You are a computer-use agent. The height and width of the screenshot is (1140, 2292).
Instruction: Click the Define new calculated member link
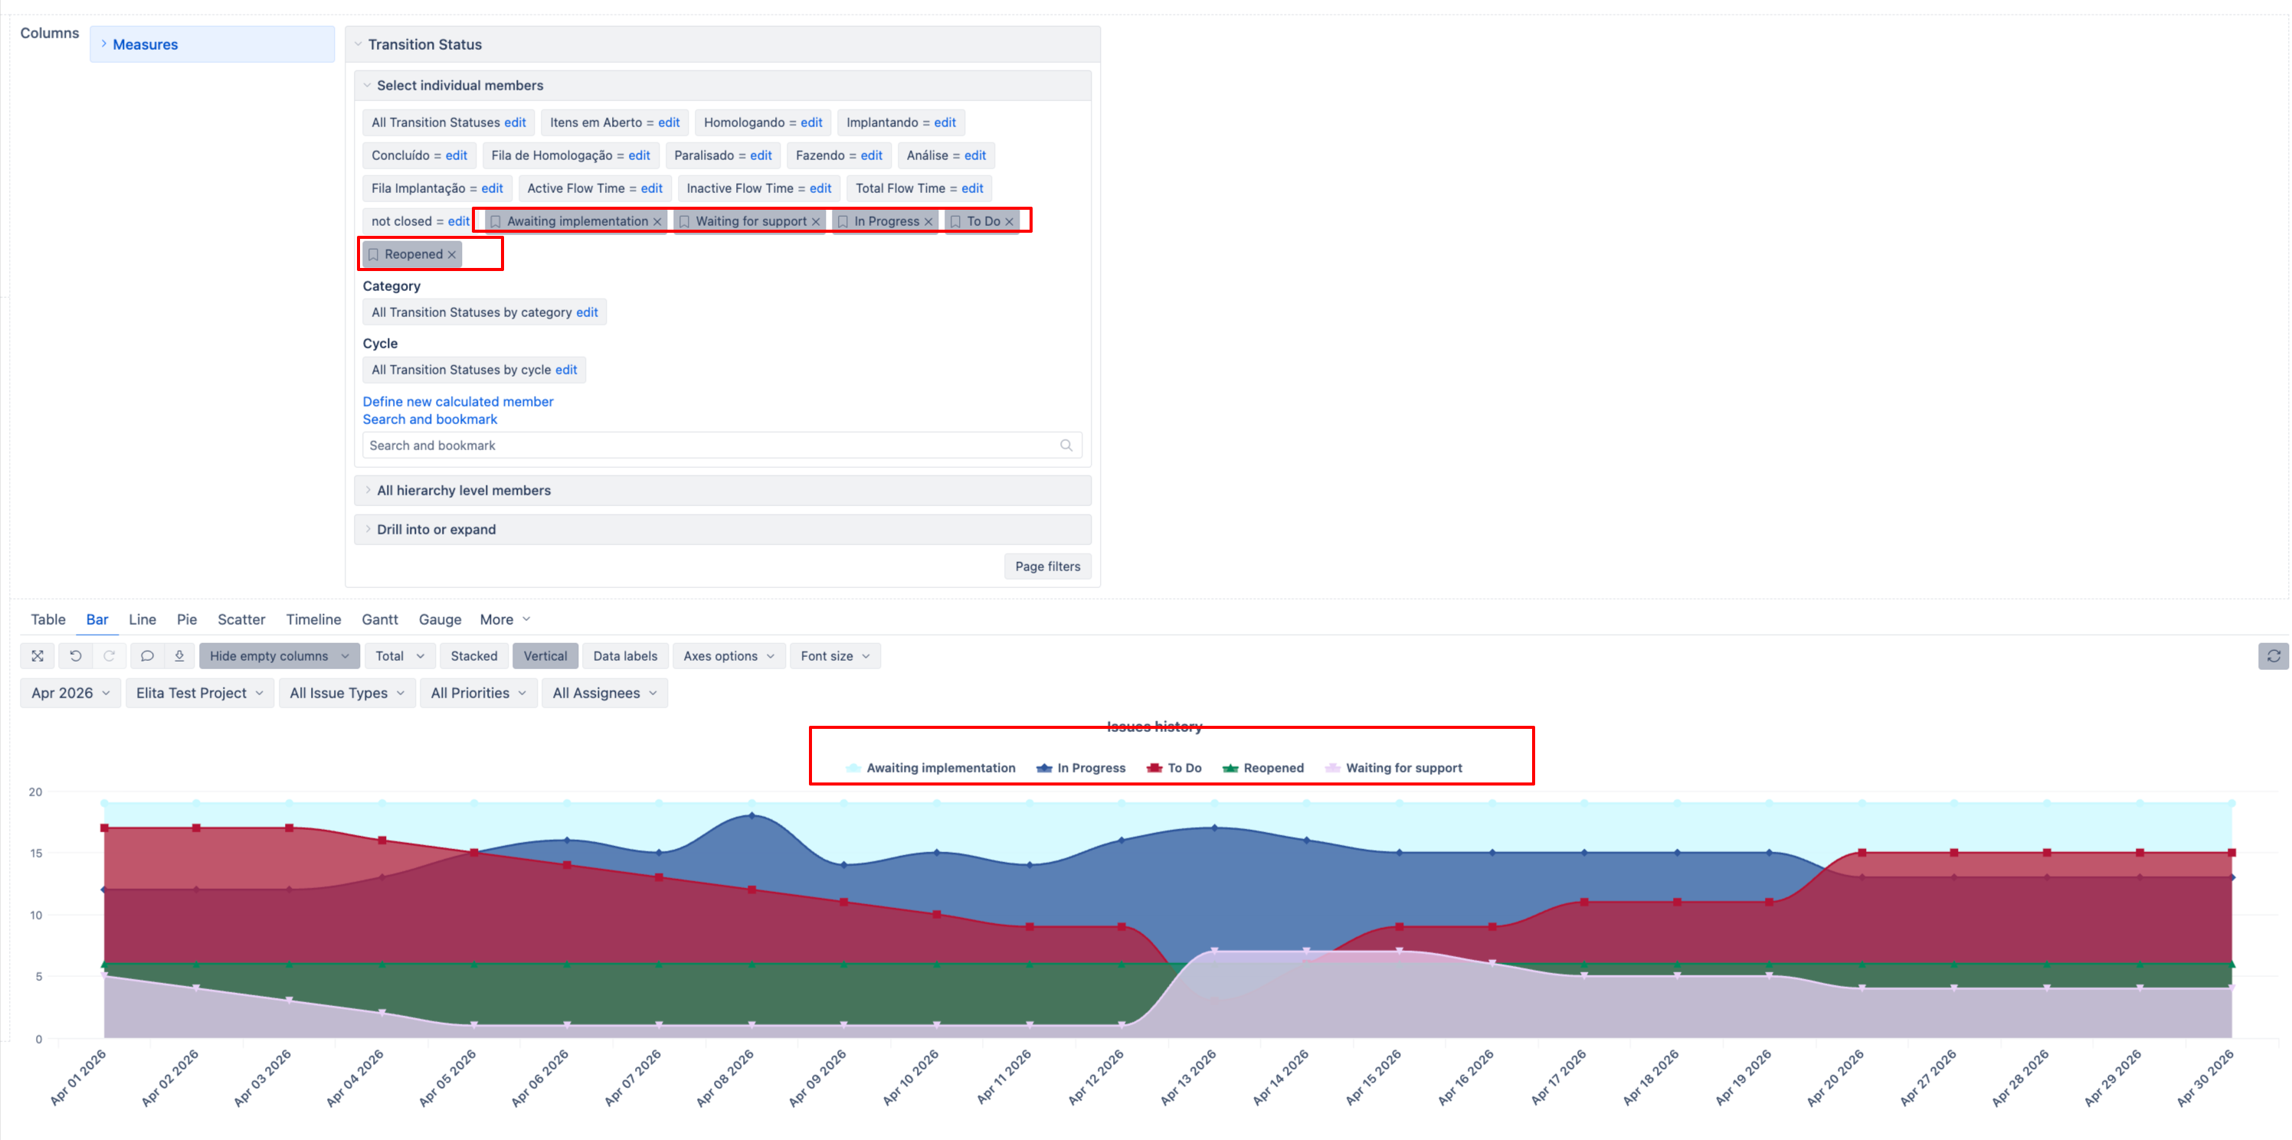point(457,402)
